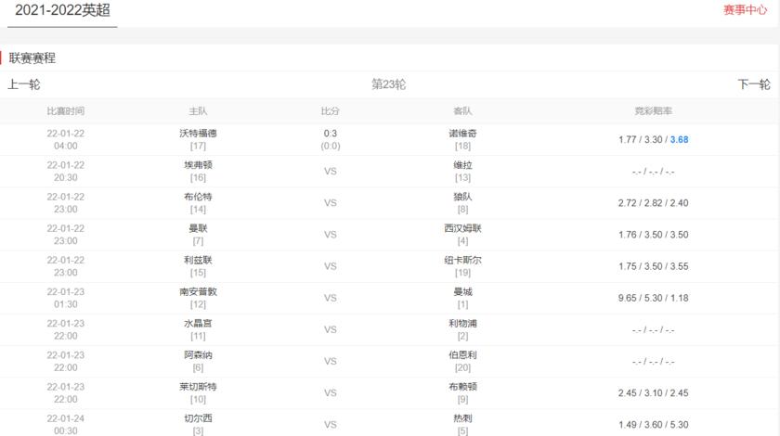Click VS for 布伦特 versus 狼队

tap(330, 203)
